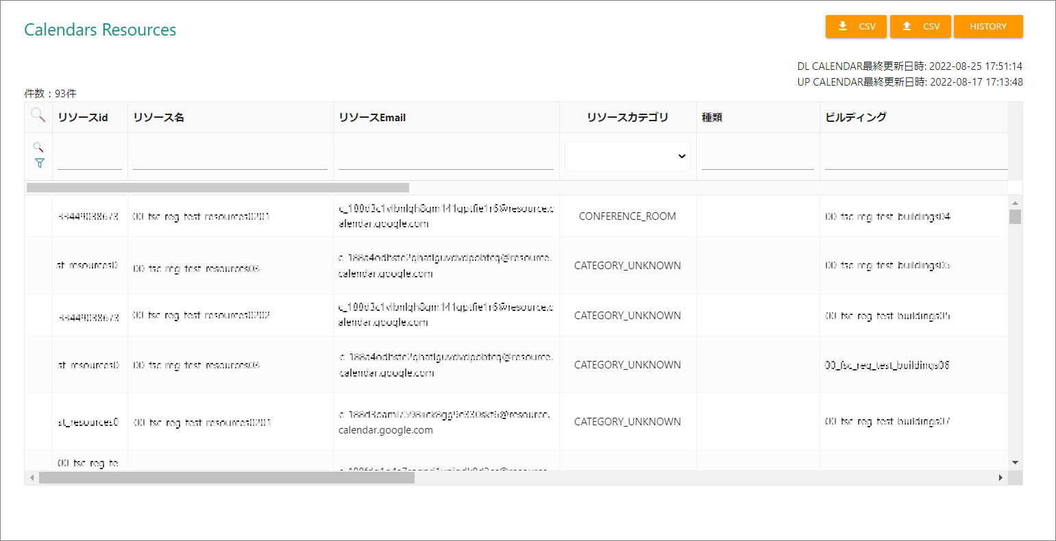Focus the リソースEmail filter field

click(x=446, y=158)
